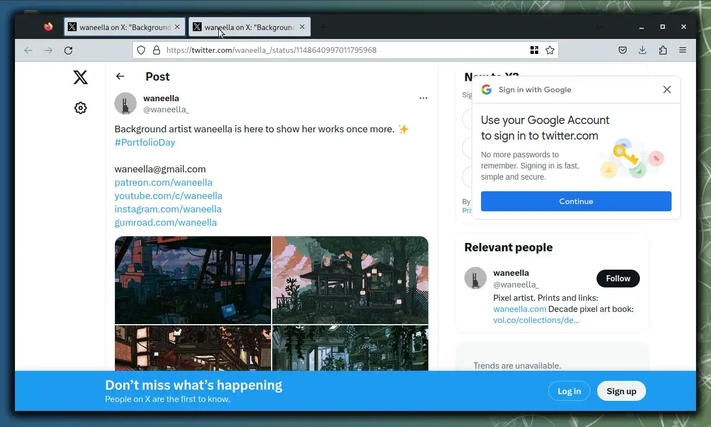The image size is (711, 427).
Task: Open waneella.com link in bio
Action: click(x=520, y=309)
